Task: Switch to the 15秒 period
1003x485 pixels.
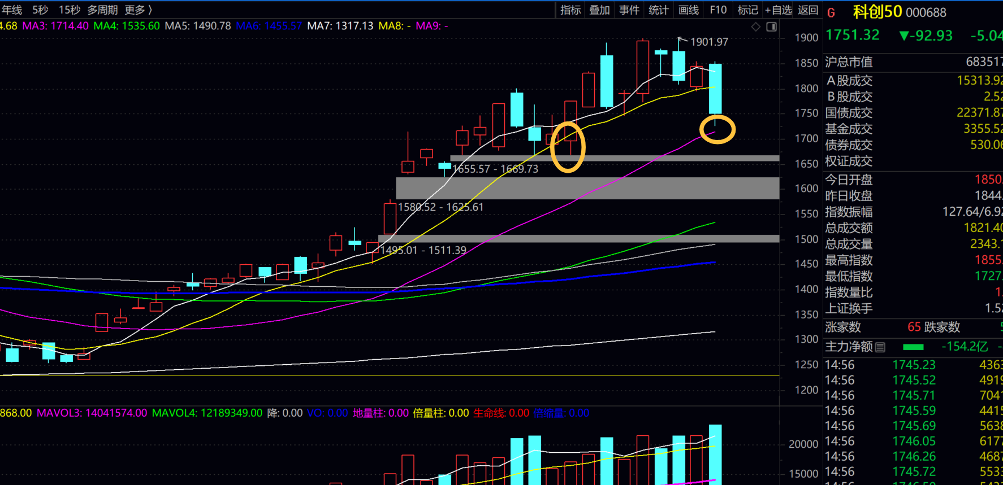Action: pyautogui.click(x=70, y=10)
